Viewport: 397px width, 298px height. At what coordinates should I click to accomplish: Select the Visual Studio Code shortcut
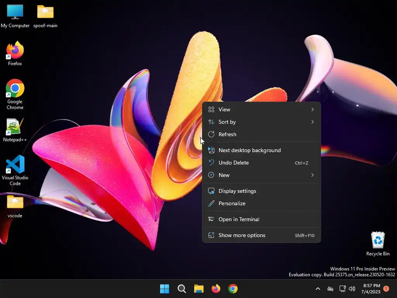point(15,170)
